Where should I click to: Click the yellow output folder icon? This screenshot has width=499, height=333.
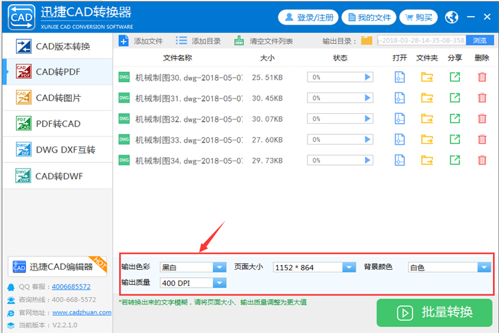coord(367,41)
